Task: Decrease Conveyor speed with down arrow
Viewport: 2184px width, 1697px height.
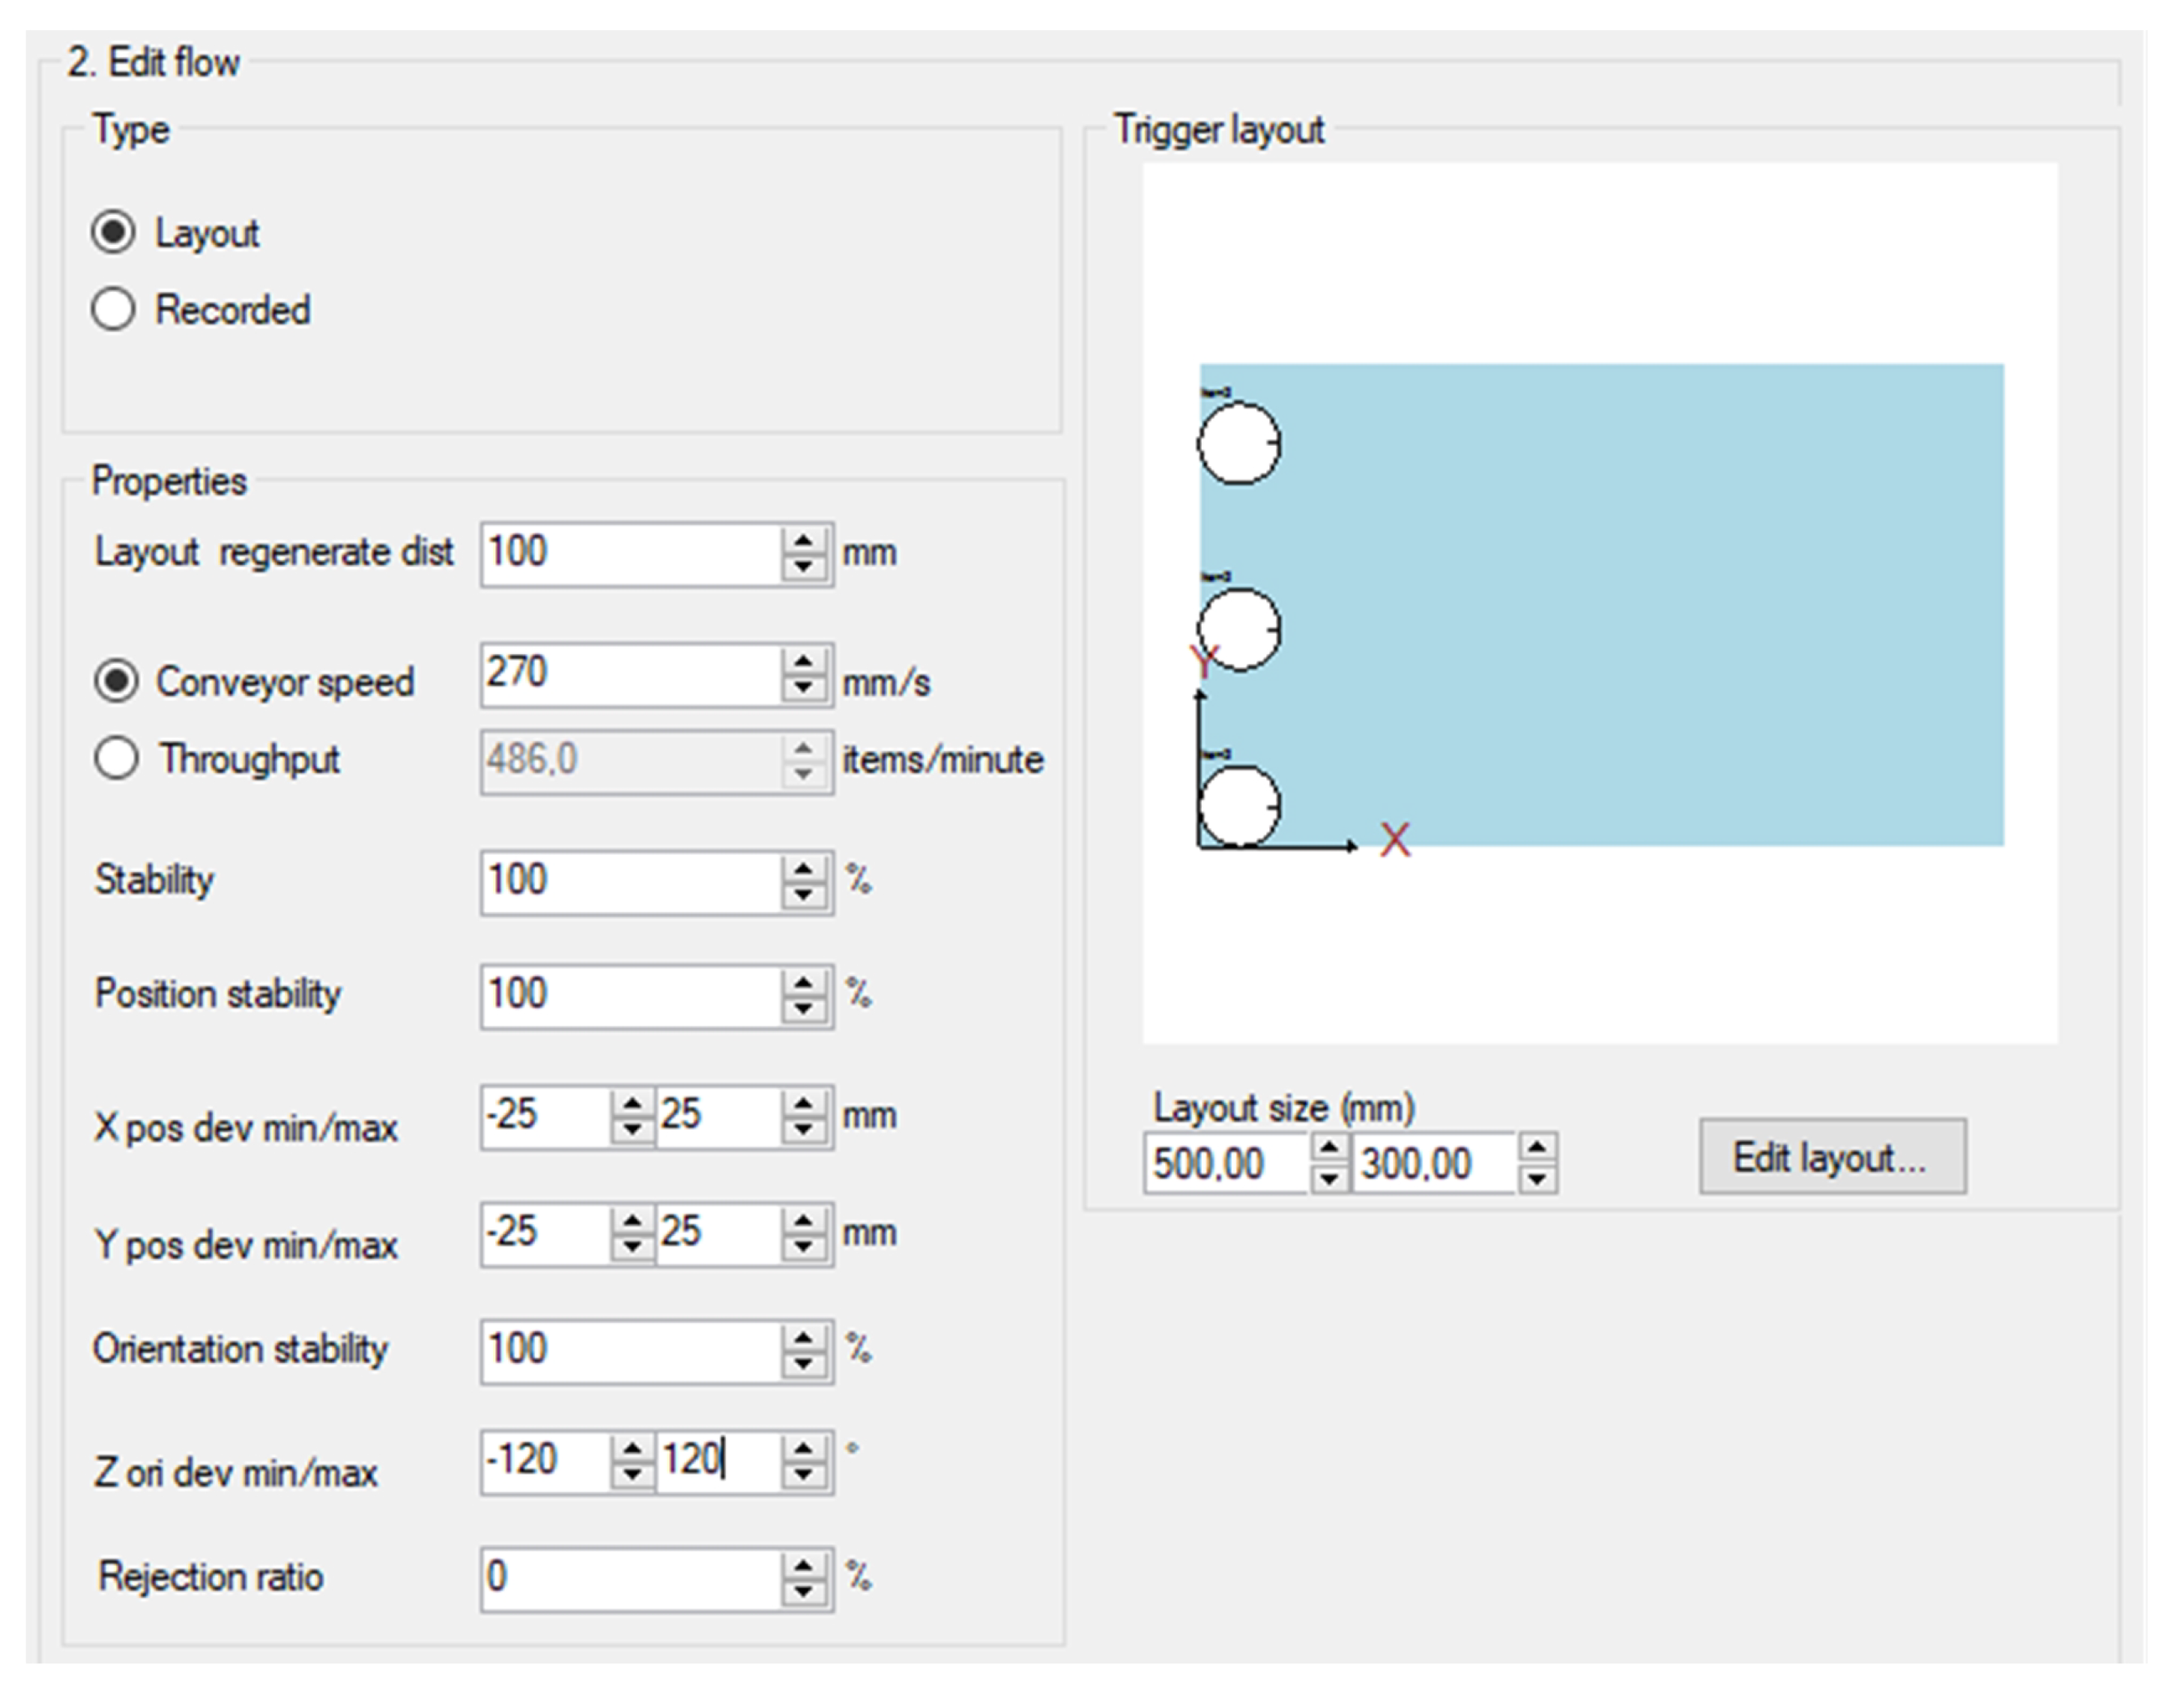Action: tap(803, 688)
